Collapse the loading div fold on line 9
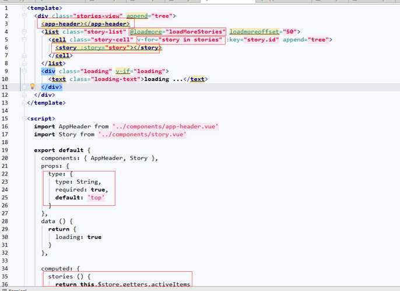Viewport: 400px width, 291px height. coord(24,71)
